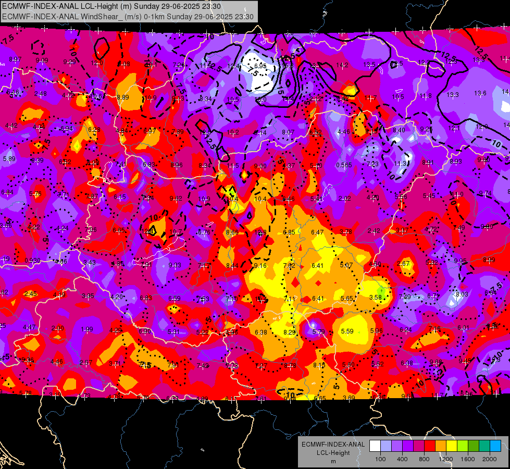This screenshot has width=510, height=469.
Task: Click the map value 3.58
Action: (x=376, y=297)
